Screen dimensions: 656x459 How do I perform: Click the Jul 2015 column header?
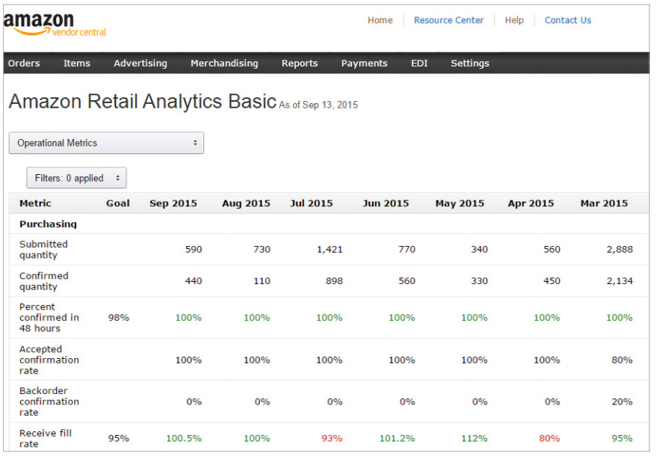coord(312,203)
